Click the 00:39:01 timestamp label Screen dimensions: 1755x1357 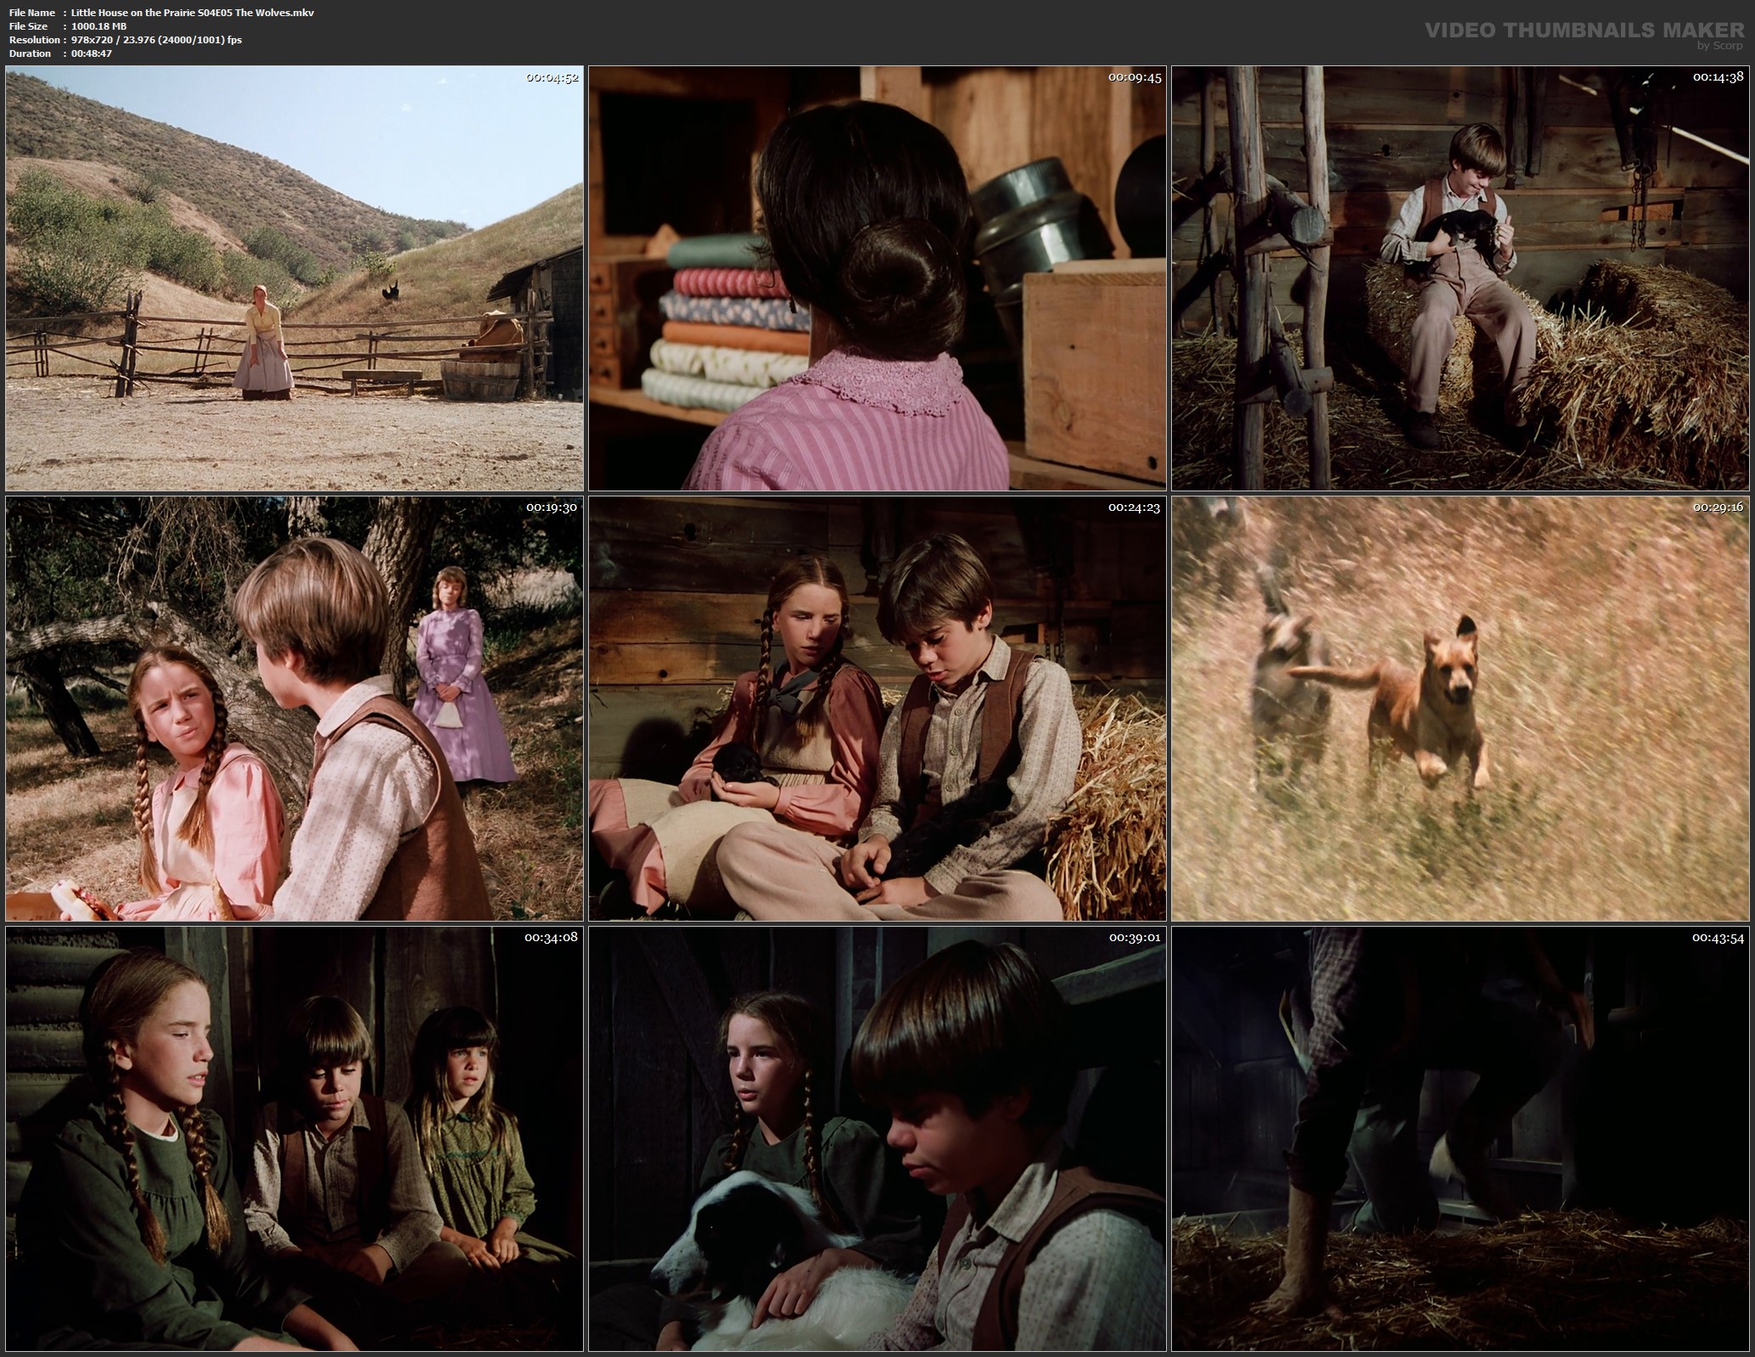coord(1135,937)
